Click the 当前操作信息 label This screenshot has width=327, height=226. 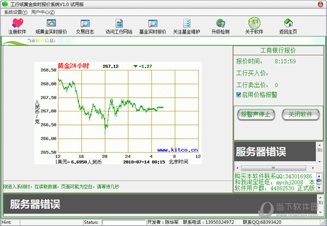[41, 40]
